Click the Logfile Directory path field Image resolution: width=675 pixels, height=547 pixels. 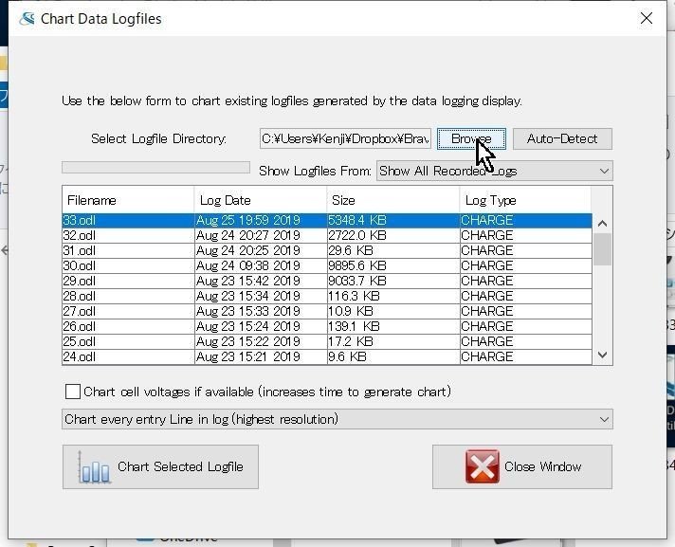click(x=345, y=138)
